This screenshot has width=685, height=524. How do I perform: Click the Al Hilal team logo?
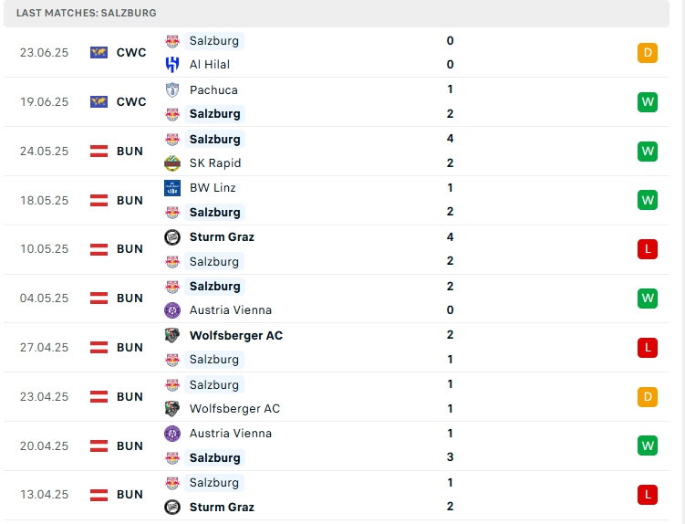click(x=172, y=65)
